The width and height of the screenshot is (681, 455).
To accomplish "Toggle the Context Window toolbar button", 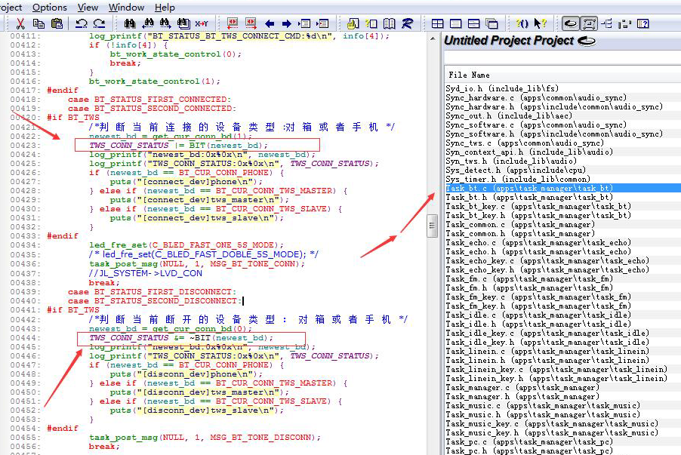I will [x=589, y=23].
